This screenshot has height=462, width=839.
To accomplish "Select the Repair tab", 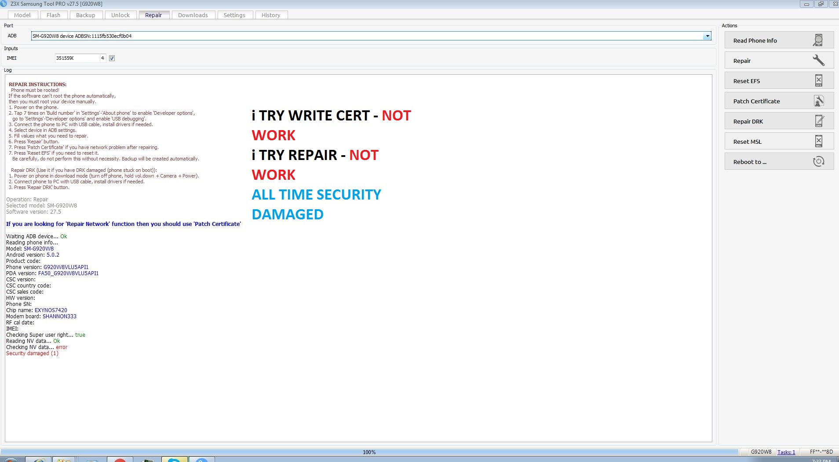I will tap(153, 15).
